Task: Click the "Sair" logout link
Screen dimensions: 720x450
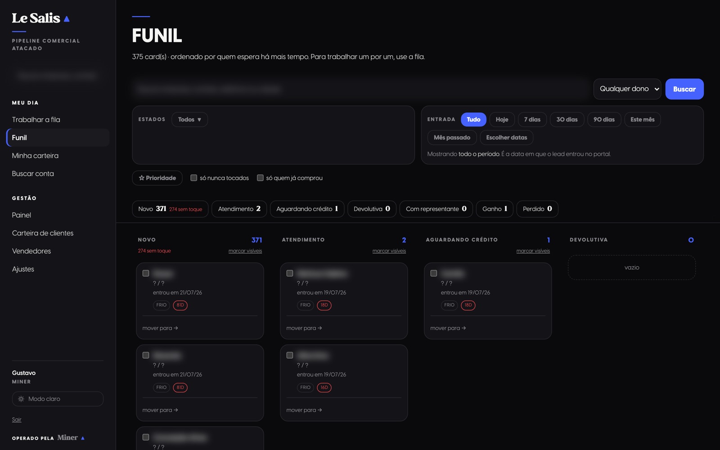Action: [17, 419]
